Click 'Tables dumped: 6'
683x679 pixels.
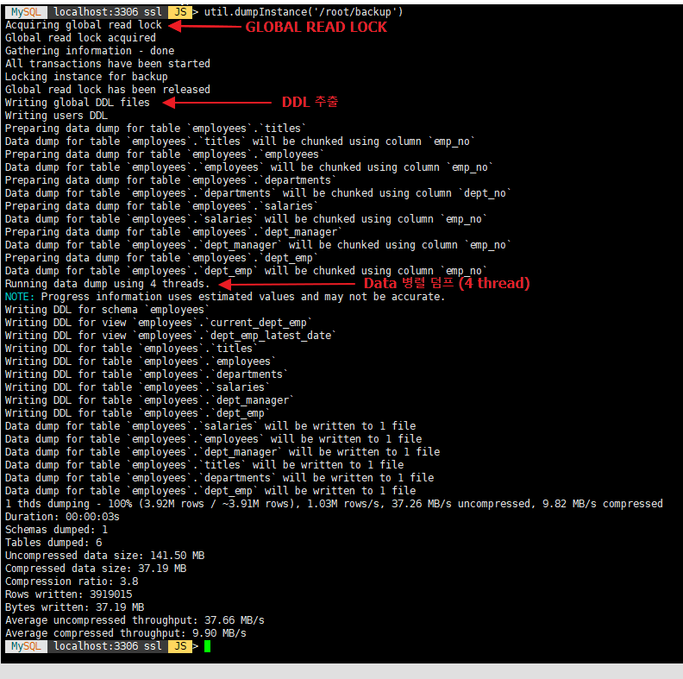[53, 543]
